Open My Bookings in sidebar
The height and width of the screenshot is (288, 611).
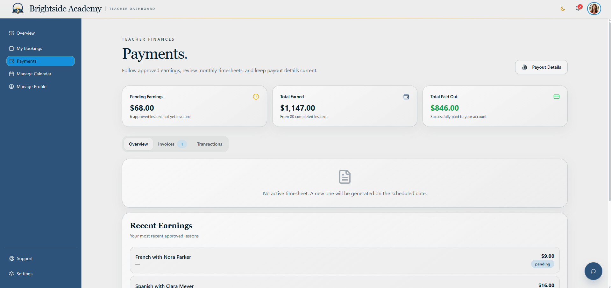click(40, 48)
